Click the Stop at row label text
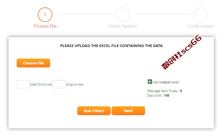Viewport: 224px width, 140px height. pyautogui.click(x=75, y=84)
